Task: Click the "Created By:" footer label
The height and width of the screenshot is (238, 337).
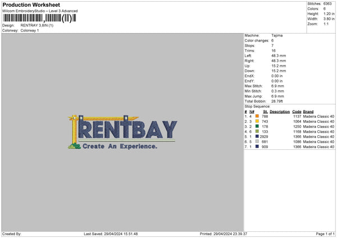Action: [12, 234]
